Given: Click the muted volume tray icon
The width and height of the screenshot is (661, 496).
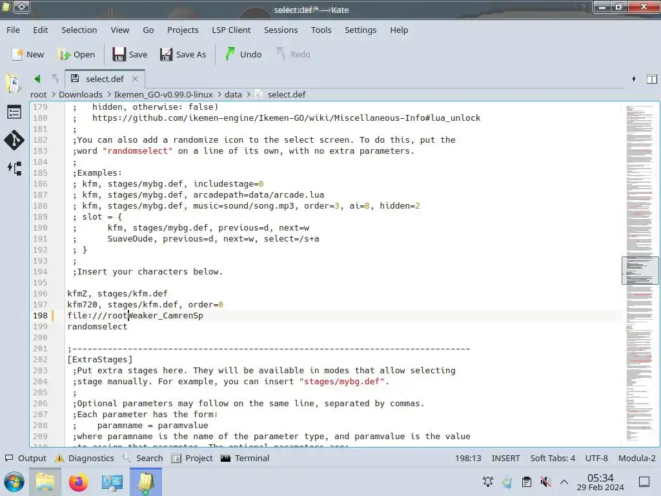Looking at the screenshot, I should coord(545,482).
